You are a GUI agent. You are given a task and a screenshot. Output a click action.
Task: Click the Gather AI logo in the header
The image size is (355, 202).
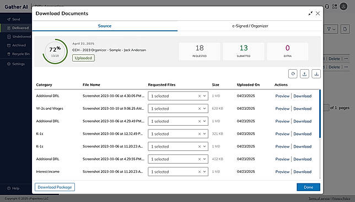[16, 7]
